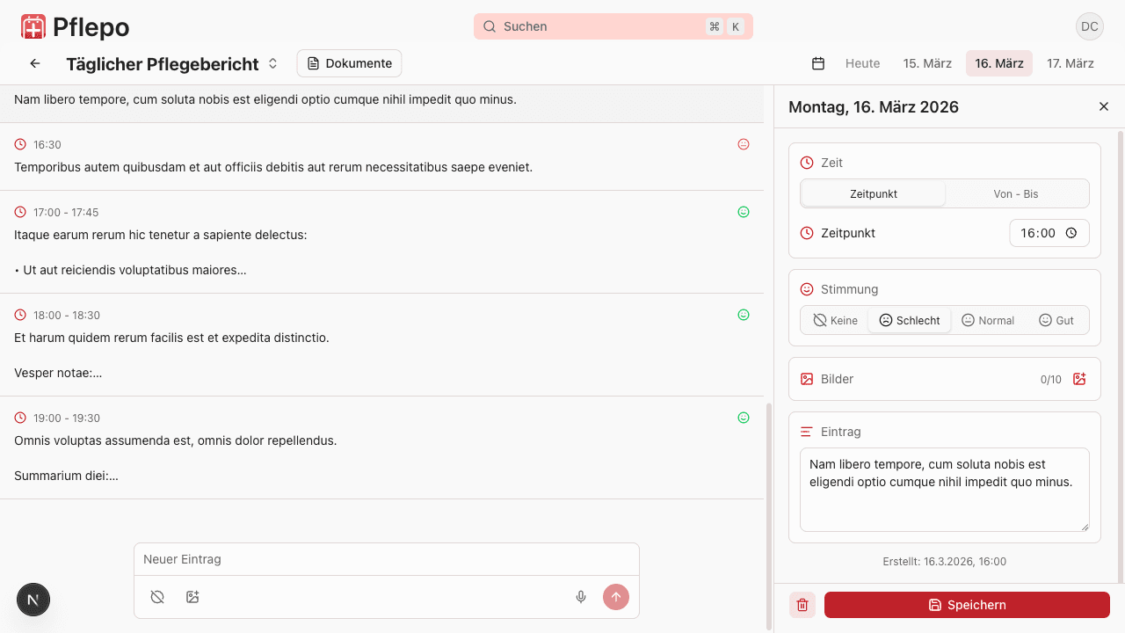The width and height of the screenshot is (1125, 633).
Task: Open the calendar icon in the date bar
Action: tap(817, 62)
